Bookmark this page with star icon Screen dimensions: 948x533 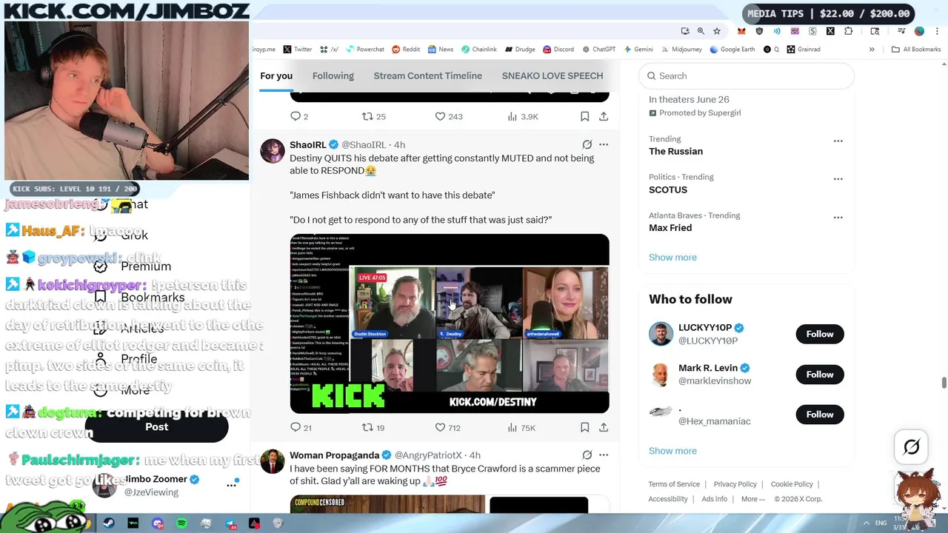pos(717,31)
